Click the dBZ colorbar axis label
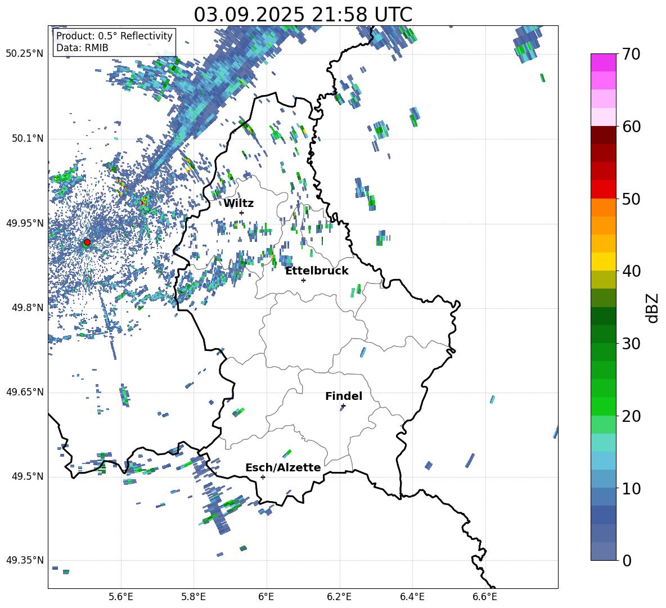Screen dimensions: 666x608 tap(653, 308)
